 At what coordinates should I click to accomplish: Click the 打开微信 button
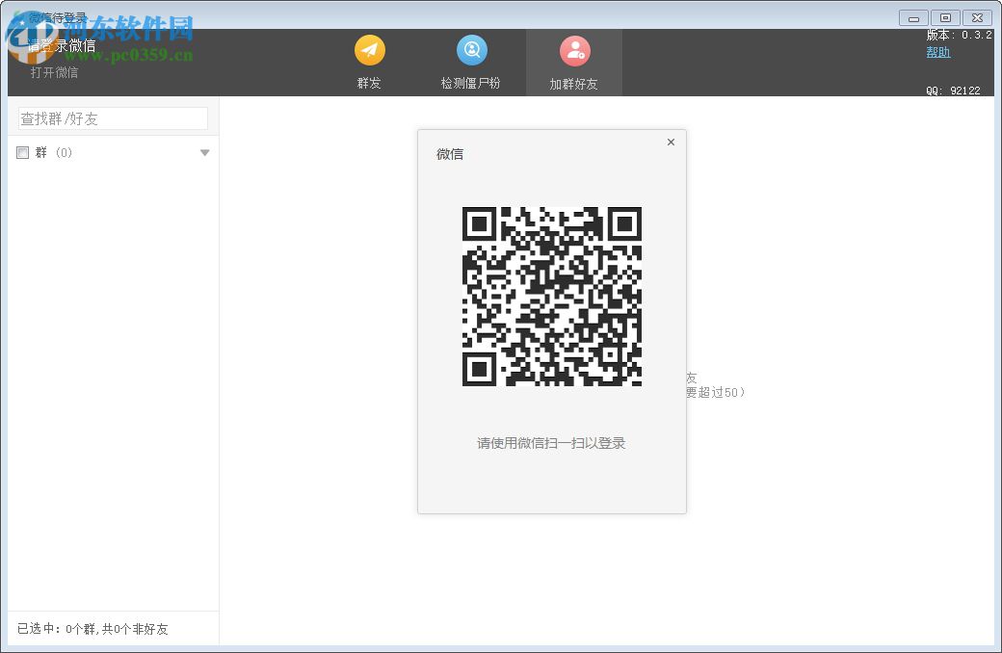point(54,73)
